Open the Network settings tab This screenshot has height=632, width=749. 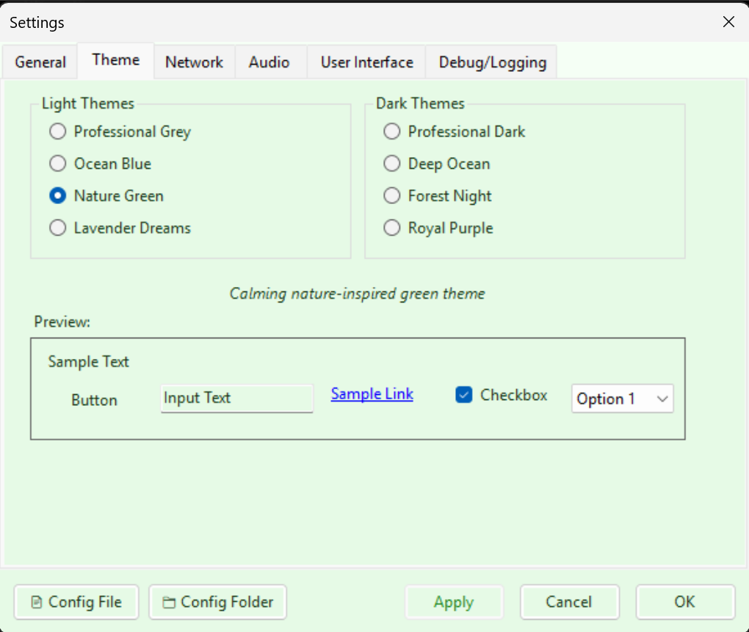pyautogui.click(x=194, y=62)
